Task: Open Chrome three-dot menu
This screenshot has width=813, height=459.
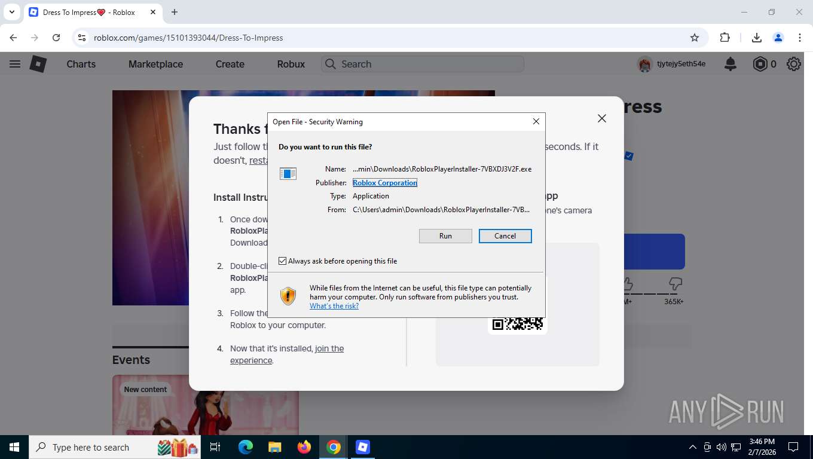Action: pyautogui.click(x=800, y=38)
